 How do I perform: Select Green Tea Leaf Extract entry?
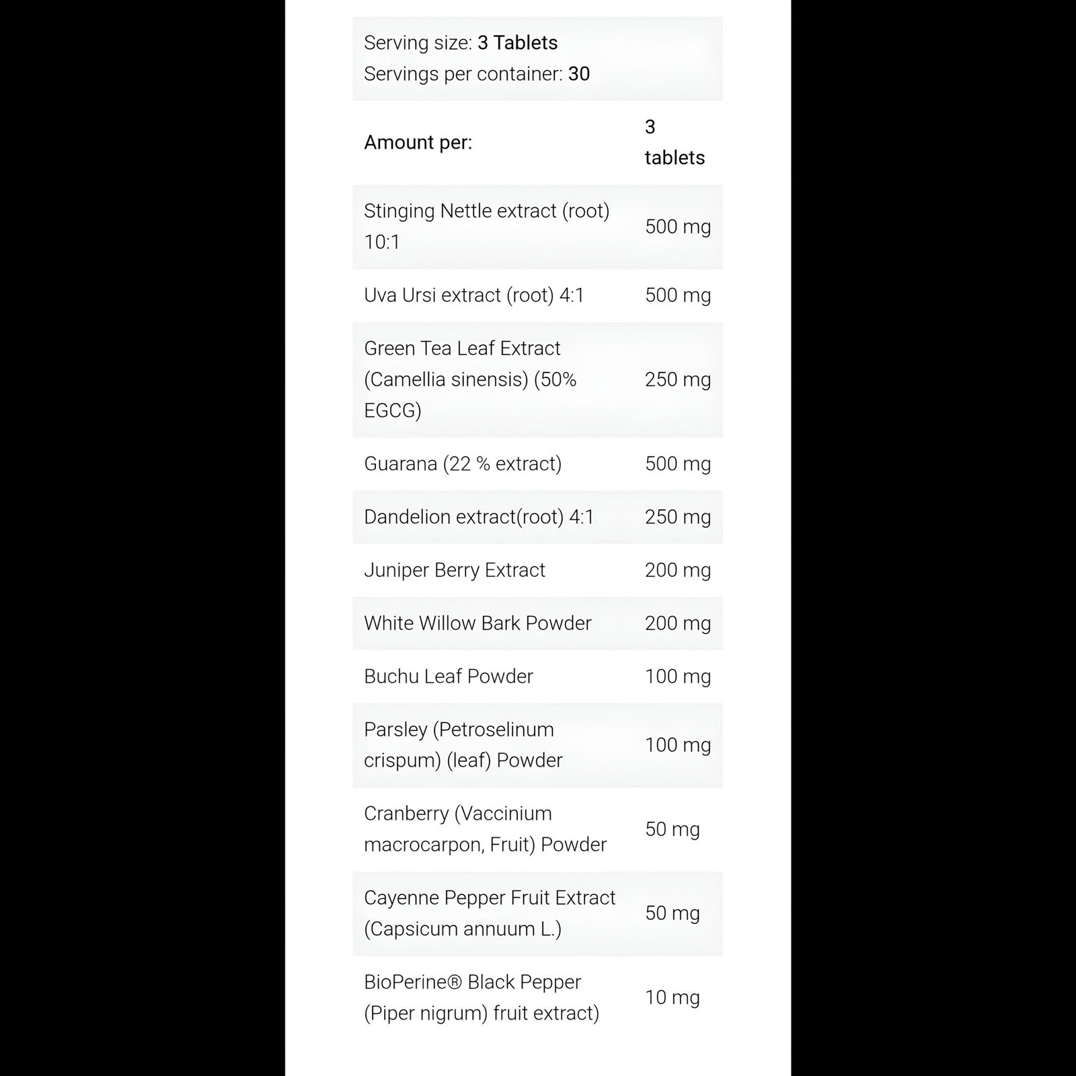[537, 380]
